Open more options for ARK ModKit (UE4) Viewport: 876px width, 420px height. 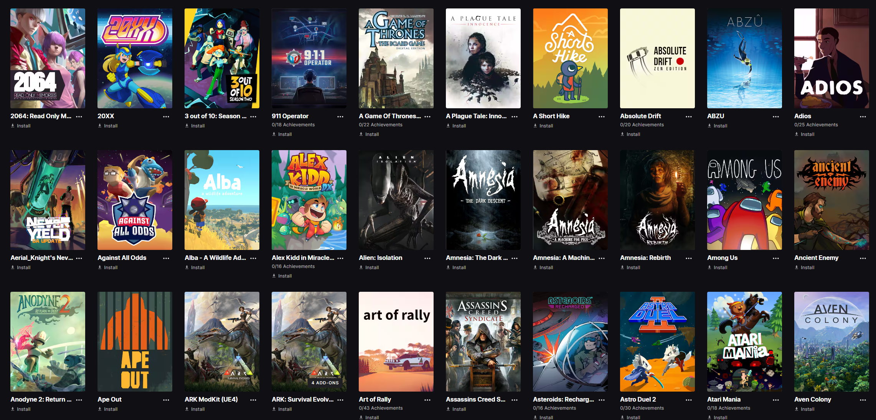253,400
